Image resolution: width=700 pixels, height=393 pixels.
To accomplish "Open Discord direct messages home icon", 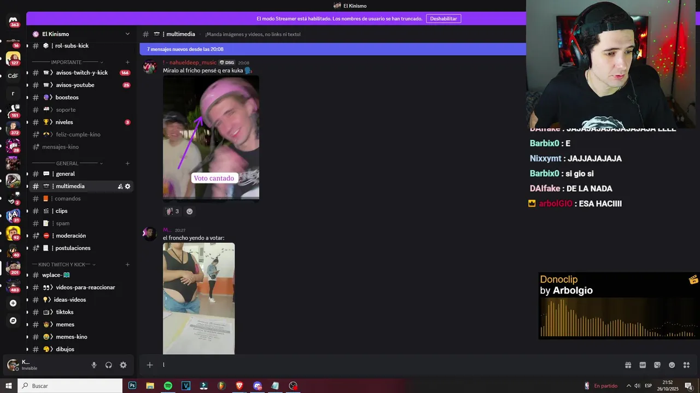I will [x=13, y=21].
